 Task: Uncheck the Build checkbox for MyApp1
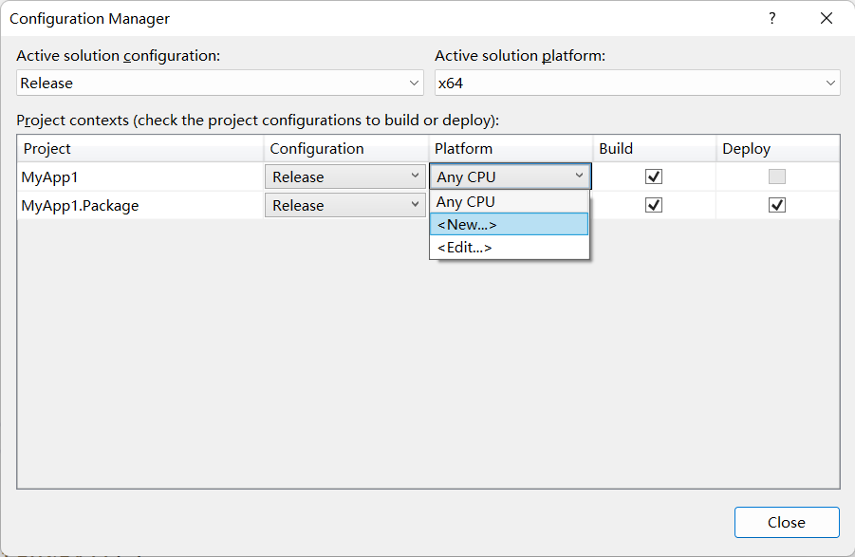click(x=654, y=176)
